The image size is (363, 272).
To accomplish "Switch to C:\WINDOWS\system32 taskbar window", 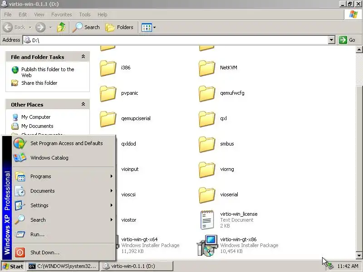I will click(x=63, y=267).
